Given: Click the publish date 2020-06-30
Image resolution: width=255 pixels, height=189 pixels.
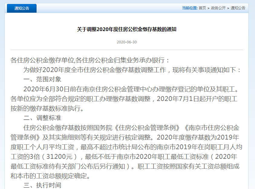Looking at the screenshot, I should (x=126, y=42).
